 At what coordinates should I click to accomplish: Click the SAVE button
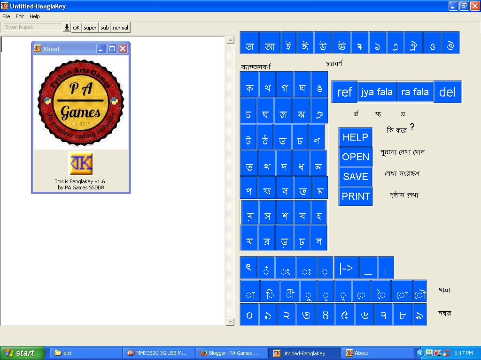point(356,176)
